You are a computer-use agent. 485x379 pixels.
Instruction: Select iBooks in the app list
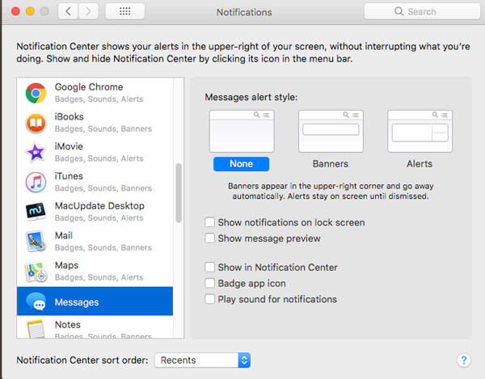coord(95,123)
